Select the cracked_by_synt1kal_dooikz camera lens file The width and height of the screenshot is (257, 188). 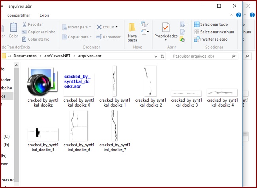[x=42, y=81]
